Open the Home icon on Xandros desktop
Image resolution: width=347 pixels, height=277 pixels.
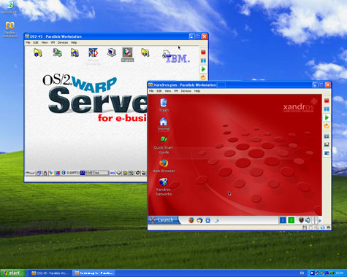click(x=164, y=124)
